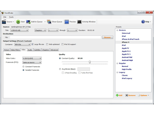The height and width of the screenshot is (115, 154).
Task: Click the Activity Window terminal icon
Action: pyautogui.click(x=79, y=22)
